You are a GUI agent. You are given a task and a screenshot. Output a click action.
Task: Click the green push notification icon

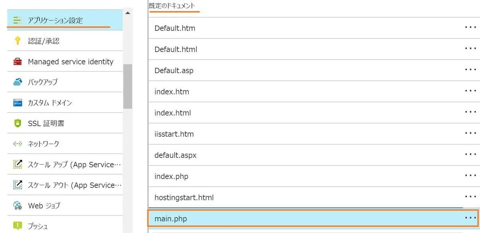[x=17, y=226]
